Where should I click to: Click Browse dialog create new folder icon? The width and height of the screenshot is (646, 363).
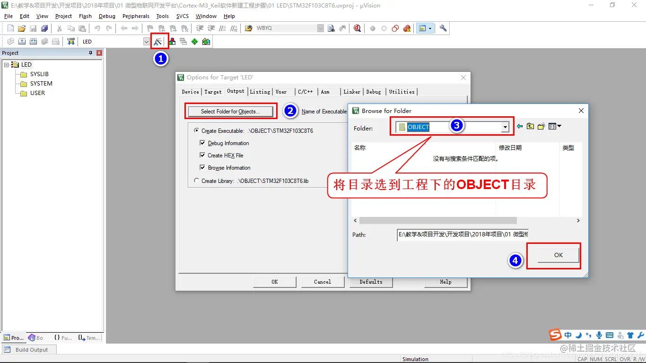click(541, 126)
